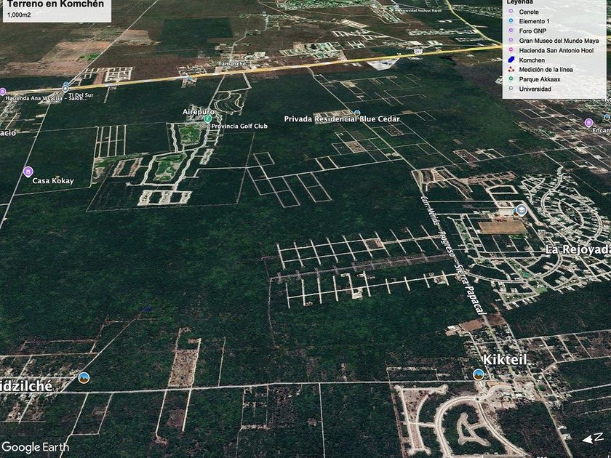
Task: Click 'Medición de la línea' legend text
Action: point(546,69)
